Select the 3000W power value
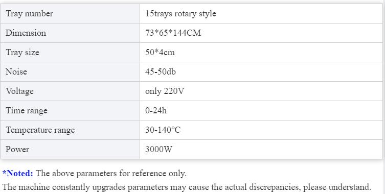This screenshot has width=385, height=194. point(158,149)
